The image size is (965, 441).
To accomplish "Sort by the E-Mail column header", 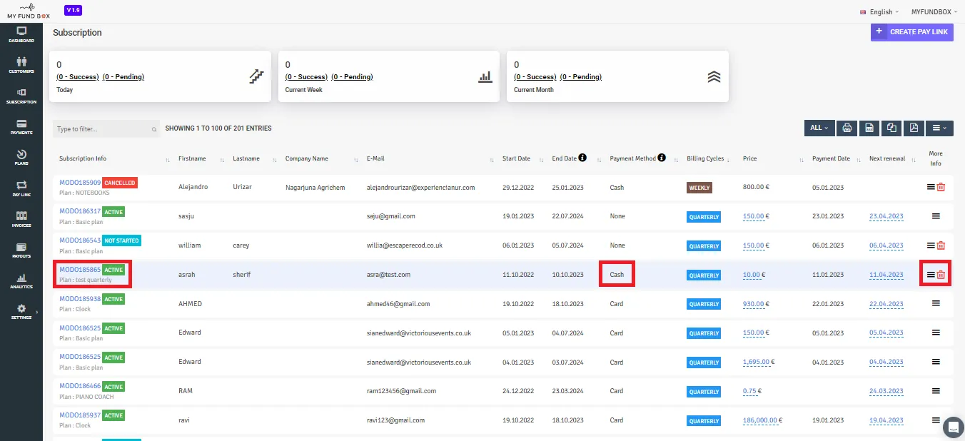I will (x=375, y=158).
